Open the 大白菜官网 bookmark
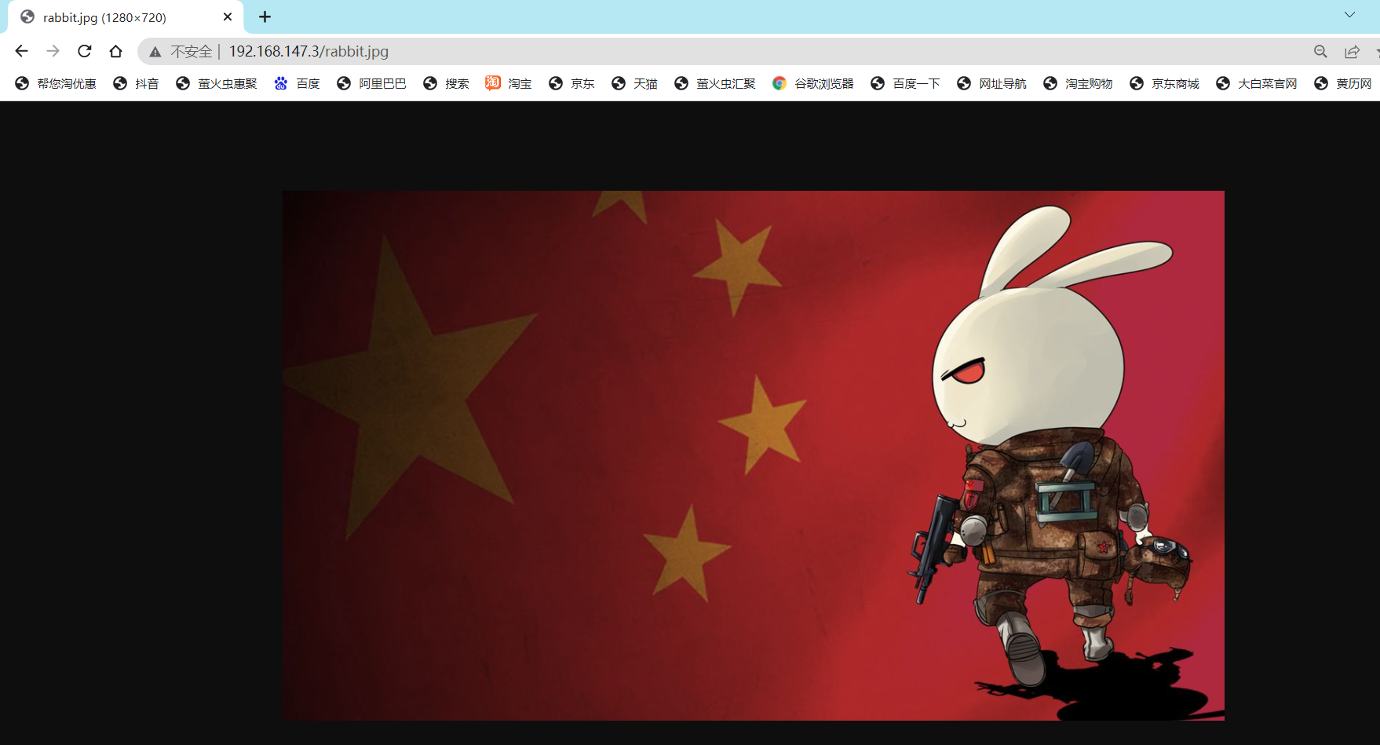The image size is (1380, 745). [1257, 83]
